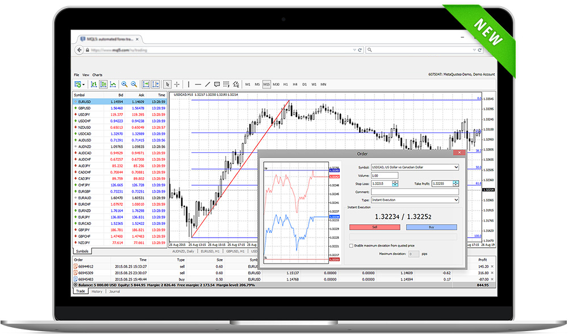
Task: Click the browser back button
Action: [79, 50]
